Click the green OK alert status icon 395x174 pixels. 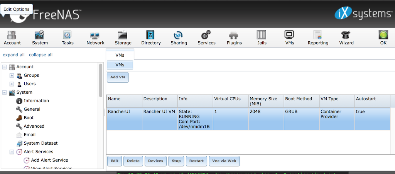383,38
